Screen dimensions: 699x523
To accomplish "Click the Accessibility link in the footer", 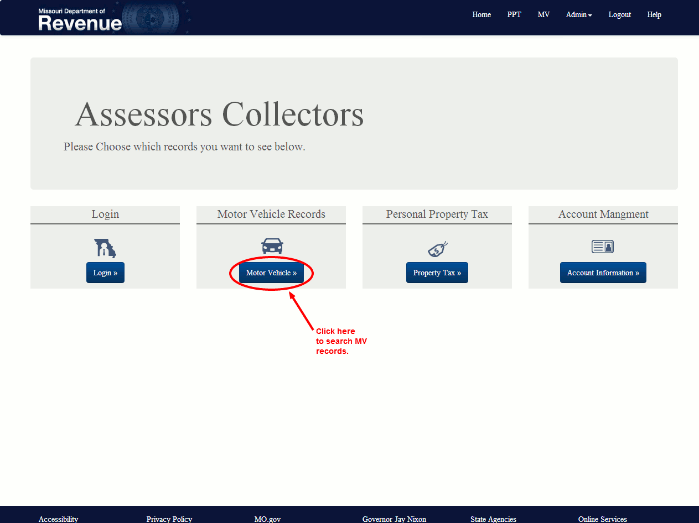I will coord(58,519).
